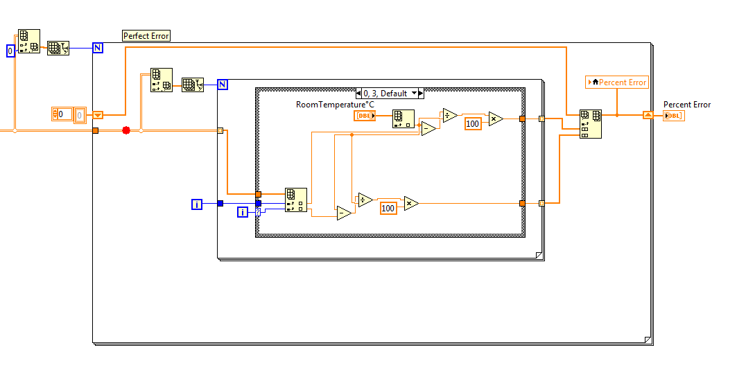Select the upper Multiply function node
The image size is (746, 377).
click(496, 119)
